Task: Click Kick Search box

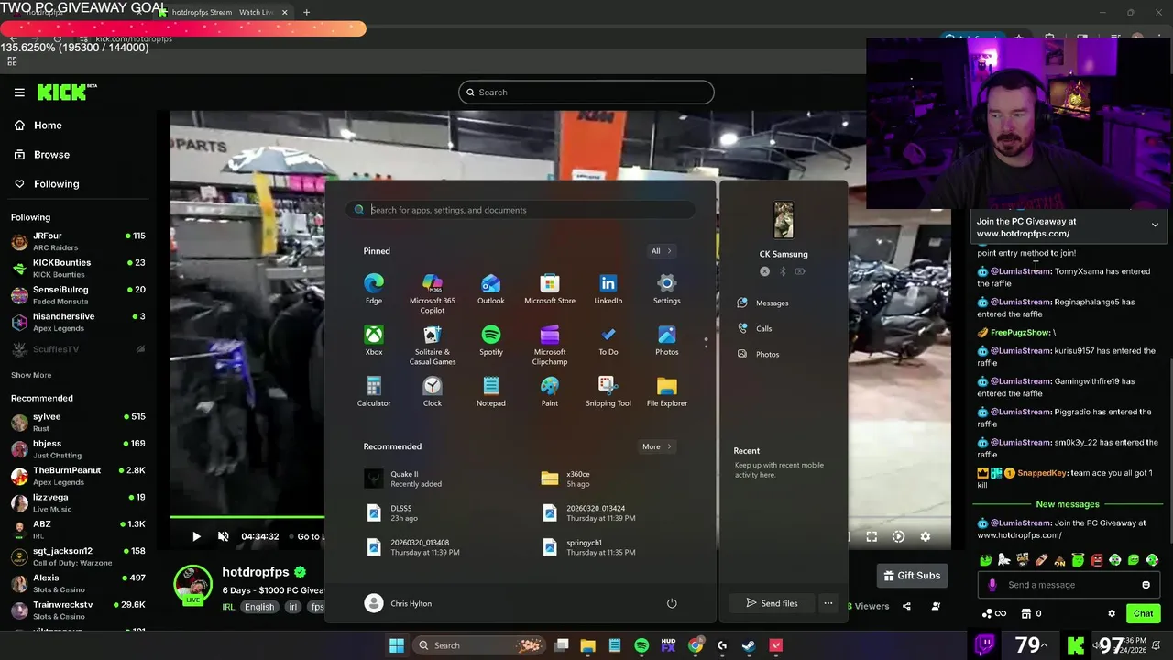Action: point(586,92)
